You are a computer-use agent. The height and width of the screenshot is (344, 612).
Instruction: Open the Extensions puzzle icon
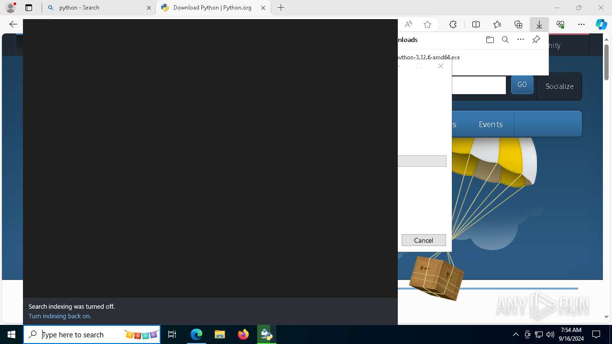coord(453,24)
